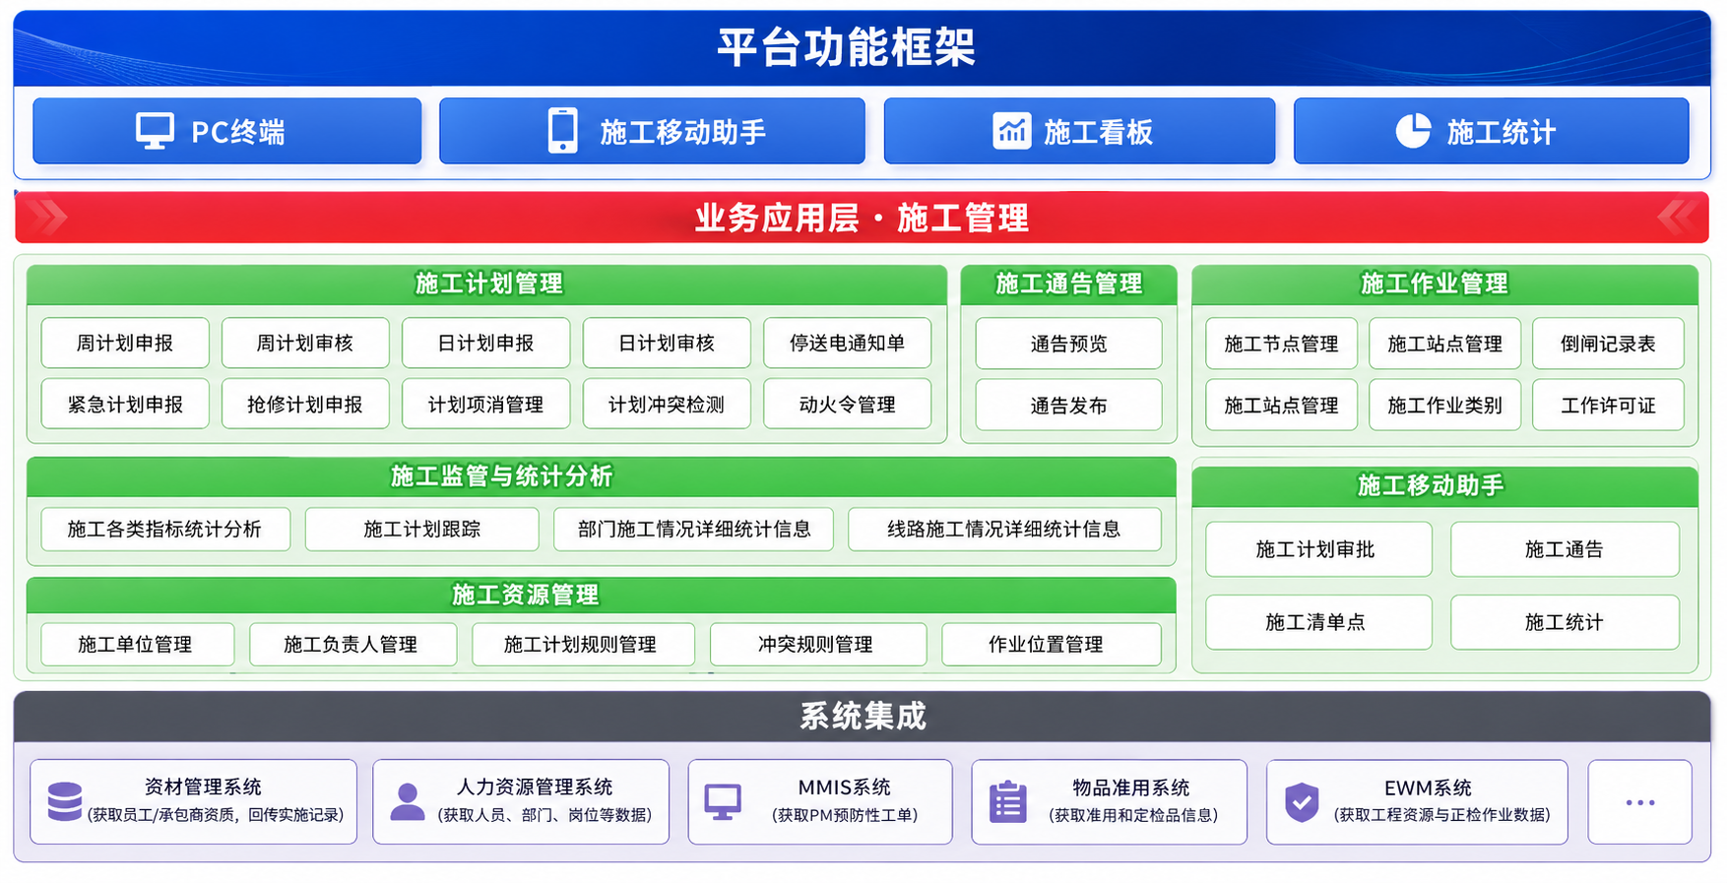
Task: Open 倒闸记录表
Action: coord(1608,344)
